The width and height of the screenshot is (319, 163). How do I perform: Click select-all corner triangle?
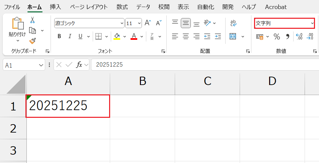coord(16,84)
